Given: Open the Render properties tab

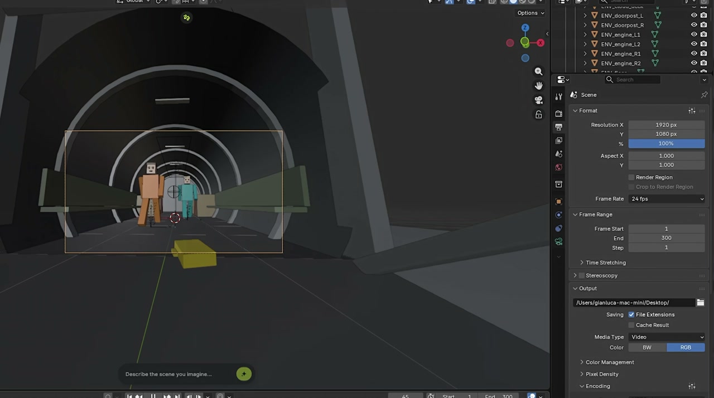Looking at the screenshot, I should [558, 114].
